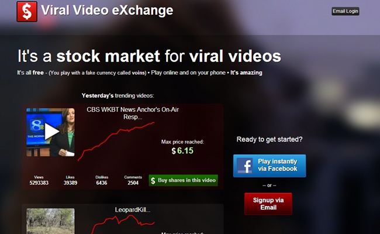Open the CBS WKBT News Anchor's title link
Image resolution: width=380 pixels, height=234 pixels.
[133, 113]
